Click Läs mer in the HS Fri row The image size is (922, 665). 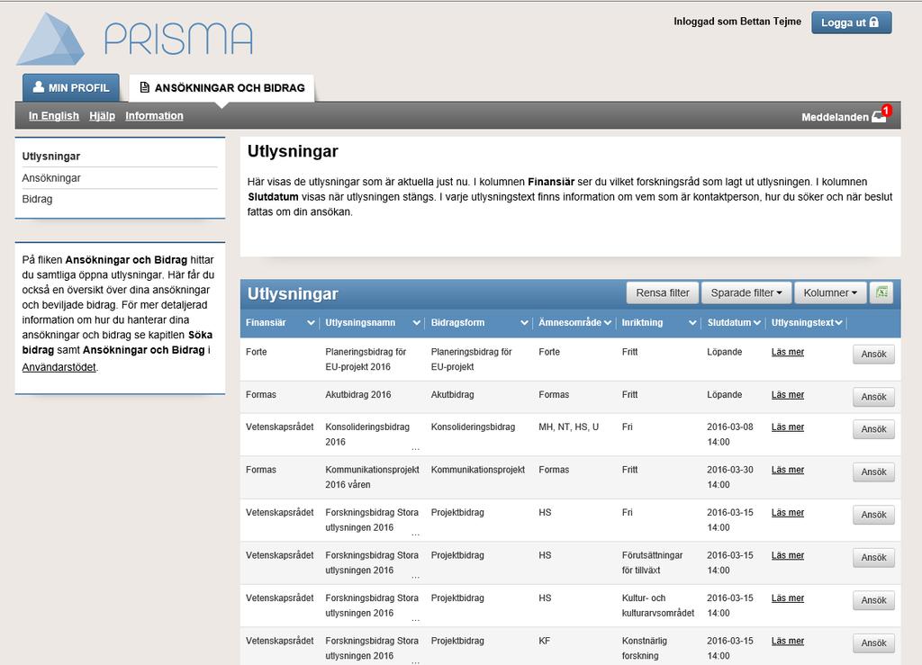pos(787,513)
